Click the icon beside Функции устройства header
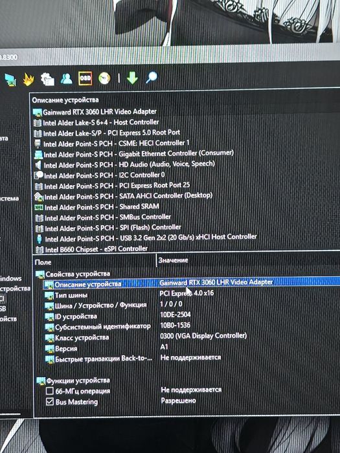This screenshot has height=453, width=340. point(41,381)
